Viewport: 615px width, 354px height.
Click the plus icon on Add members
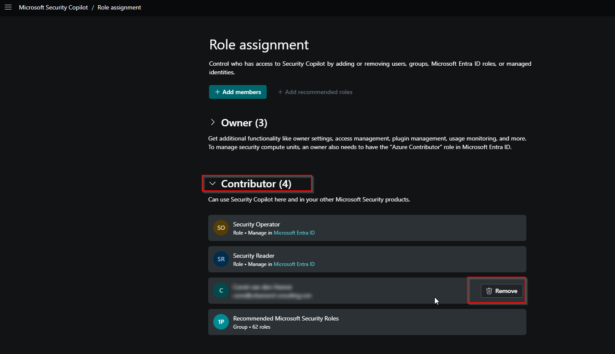point(218,92)
